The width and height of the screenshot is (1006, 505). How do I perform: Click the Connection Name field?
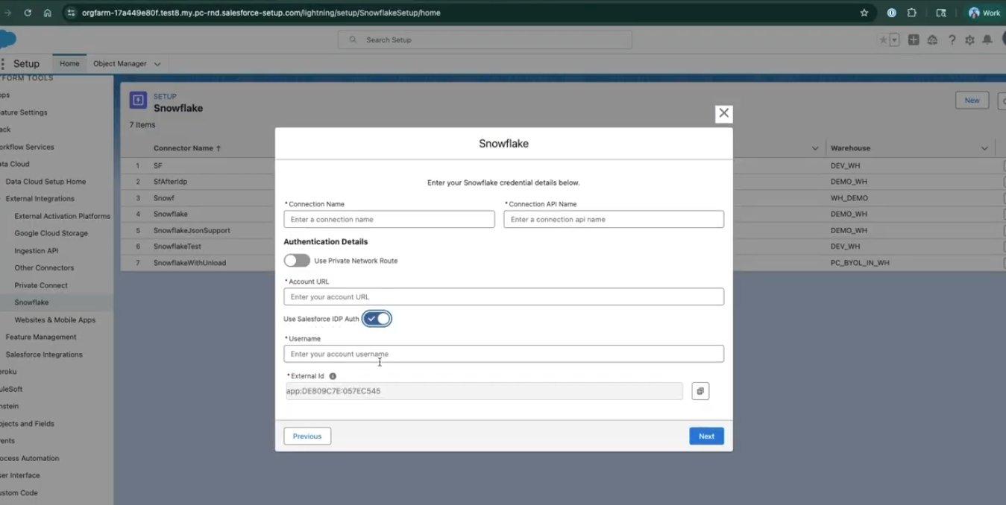[x=389, y=219]
